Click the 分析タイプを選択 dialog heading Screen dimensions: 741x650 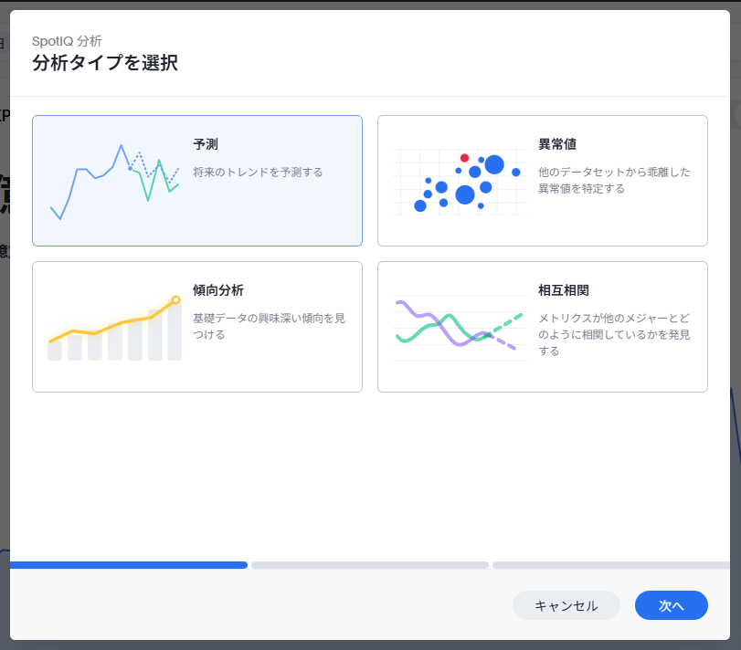point(105,63)
